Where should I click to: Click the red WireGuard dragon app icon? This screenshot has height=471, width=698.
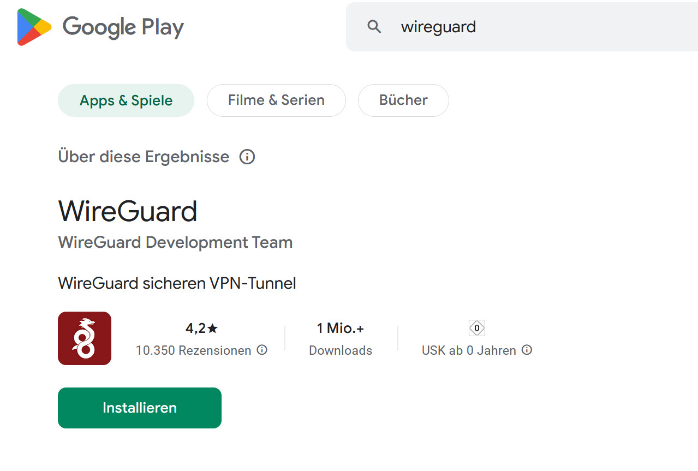(85, 338)
